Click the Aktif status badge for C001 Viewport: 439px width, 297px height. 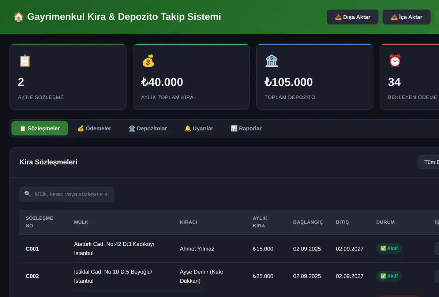tap(389, 249)
